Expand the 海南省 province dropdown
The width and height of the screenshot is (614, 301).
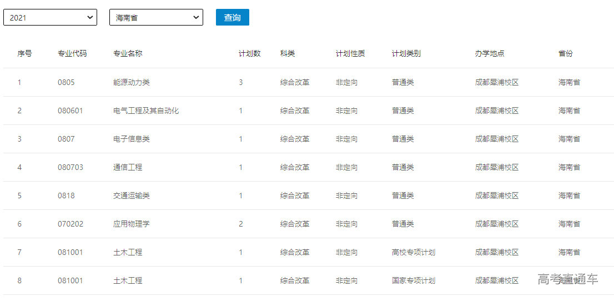(156, 18)
